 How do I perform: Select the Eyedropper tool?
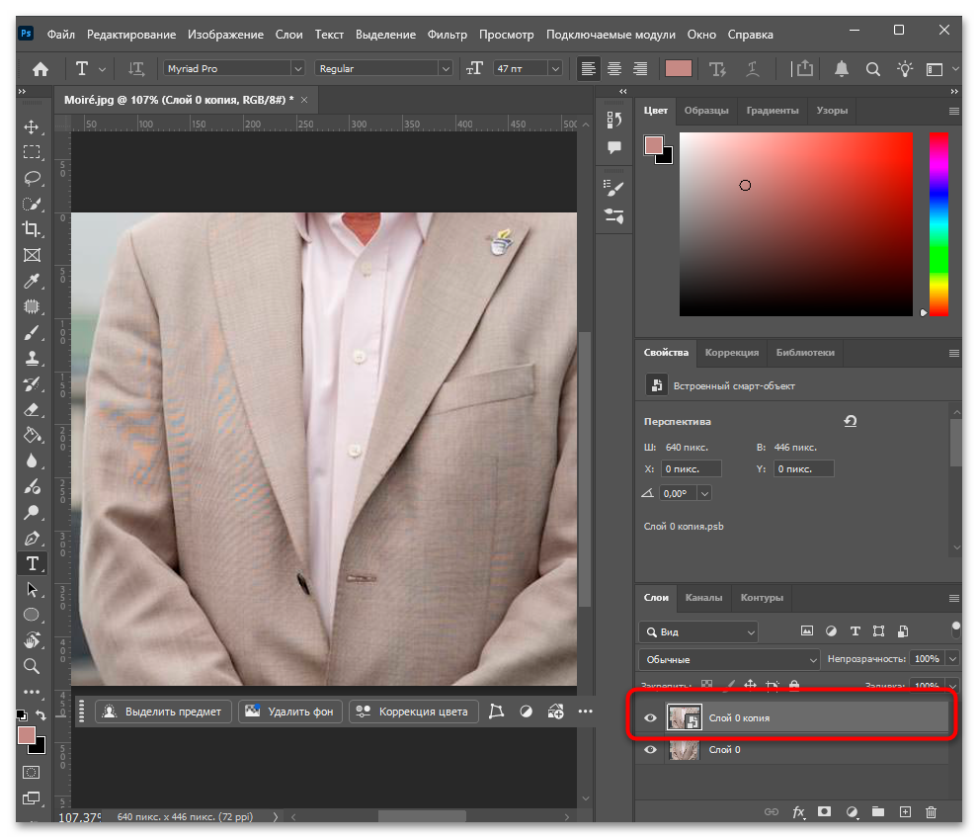click(x=32, y=281)
